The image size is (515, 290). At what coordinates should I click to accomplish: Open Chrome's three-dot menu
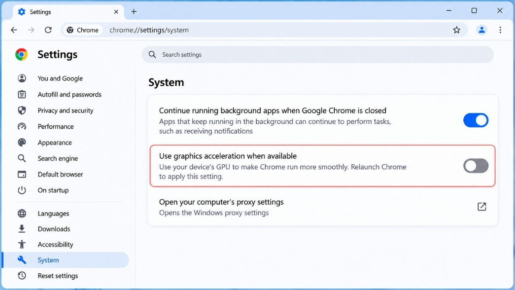(x=500, y=30)
